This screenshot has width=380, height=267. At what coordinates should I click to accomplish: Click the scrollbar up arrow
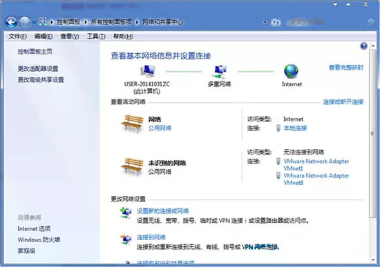373,46
